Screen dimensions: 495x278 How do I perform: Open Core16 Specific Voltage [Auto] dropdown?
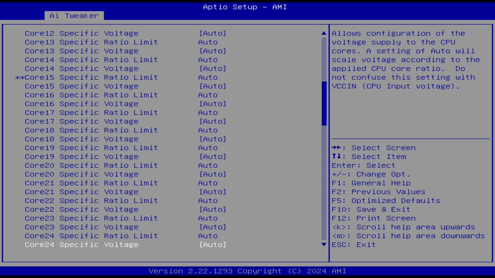(213, 104)
